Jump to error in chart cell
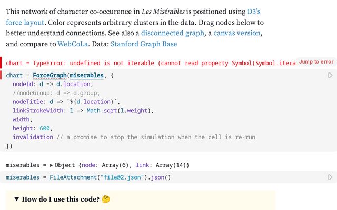This screenshot has width=337, height=210. pyautogui.click(x=316, y=62)
